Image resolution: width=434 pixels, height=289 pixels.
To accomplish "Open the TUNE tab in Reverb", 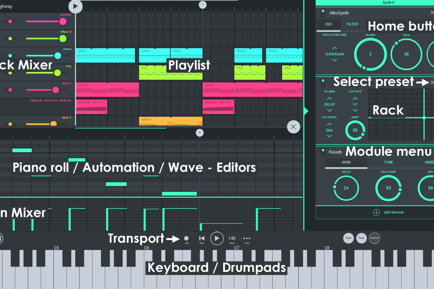I will pos(388,163).
